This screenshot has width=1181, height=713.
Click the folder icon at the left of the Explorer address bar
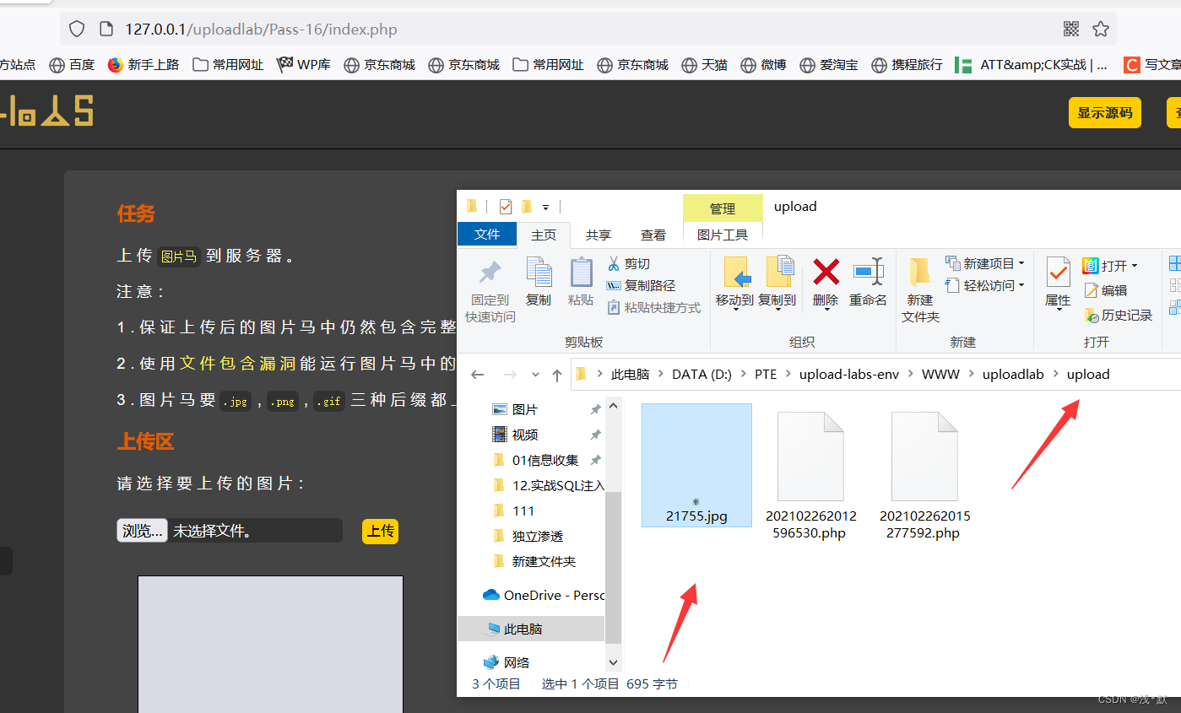pos(581,375)
